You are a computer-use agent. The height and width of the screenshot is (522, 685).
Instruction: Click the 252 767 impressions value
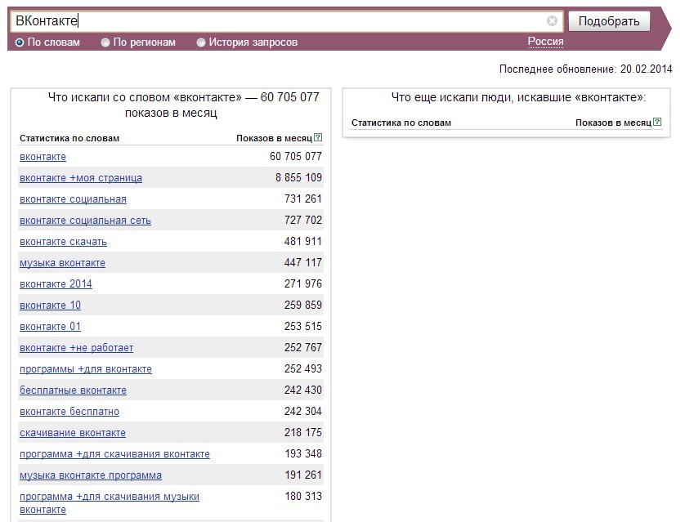(302, 348)
